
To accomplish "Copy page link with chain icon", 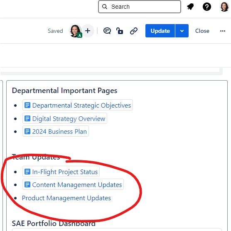I will (134, 31).
